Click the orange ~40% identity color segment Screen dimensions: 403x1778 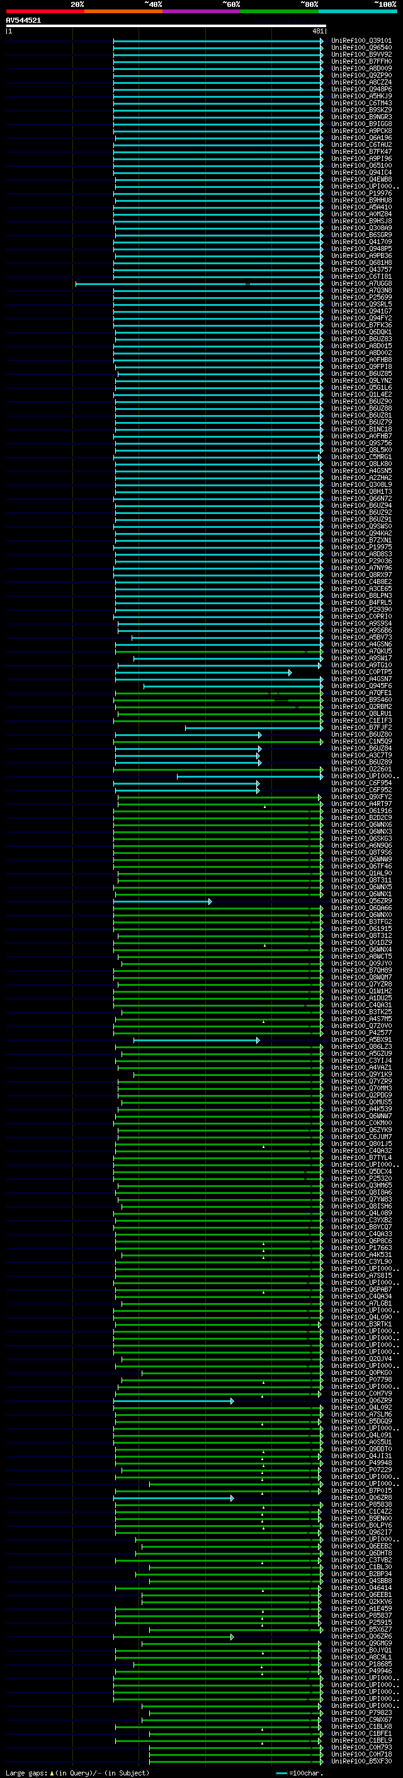pyautogui.click(x=123, y=11)
